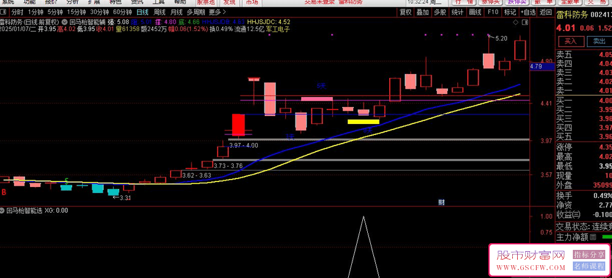
Task: Click the 换手 turnover row
Action: (583, 196)
